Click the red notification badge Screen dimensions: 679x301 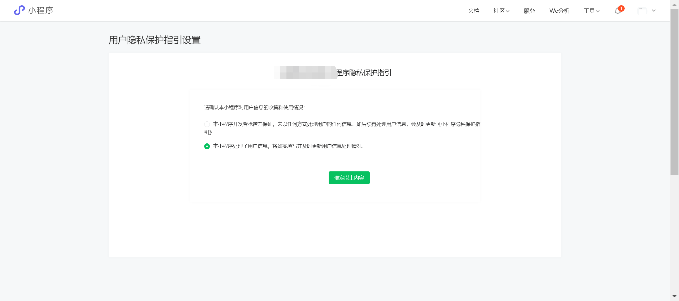point(621,8)
